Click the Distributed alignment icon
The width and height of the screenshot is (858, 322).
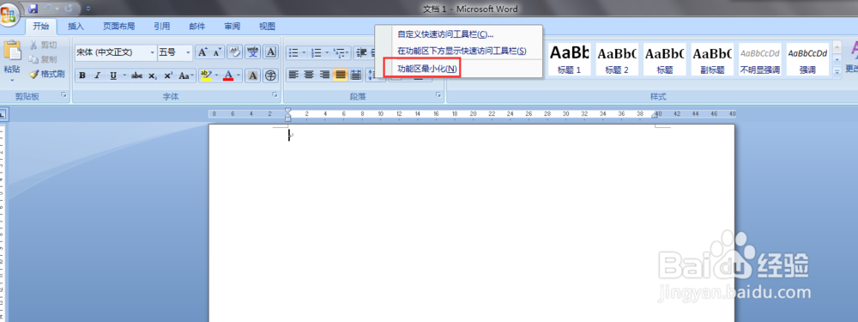pyautogui.click(x=356, y=75)
